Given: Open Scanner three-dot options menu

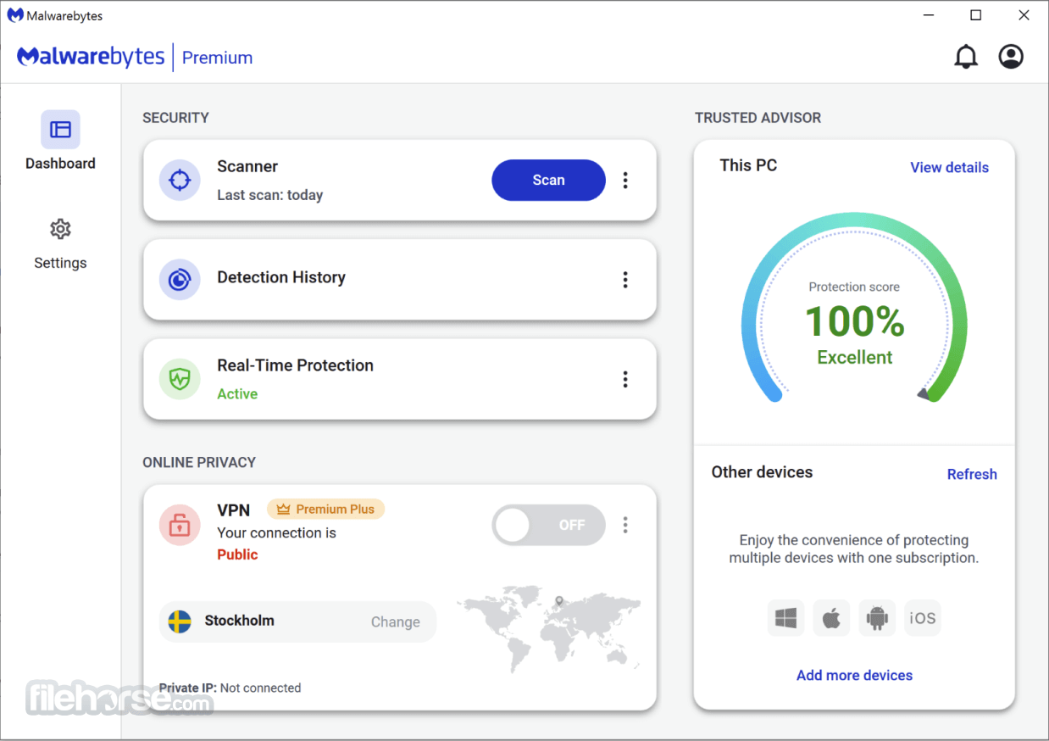Looking at the screenshot, I should click(625, 180).
